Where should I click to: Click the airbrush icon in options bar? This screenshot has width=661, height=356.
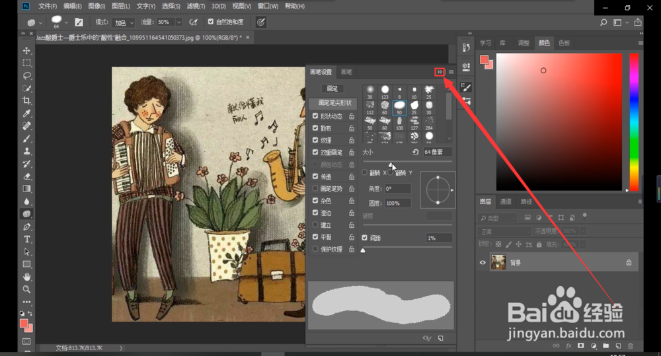click(x=193, y=22)
